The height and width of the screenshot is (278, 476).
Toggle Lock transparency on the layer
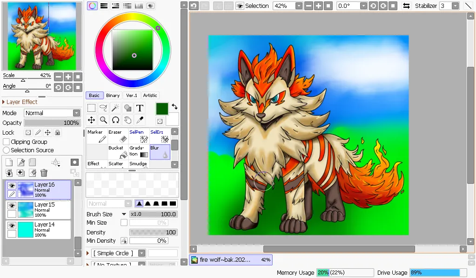(x=28, y=132)
